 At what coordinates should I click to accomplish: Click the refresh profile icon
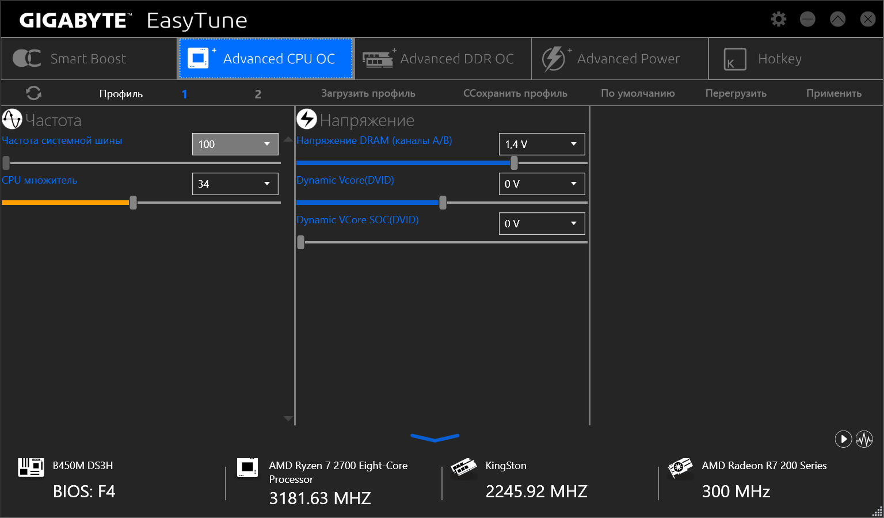pos(34,93)
